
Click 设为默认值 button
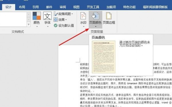pos(64,25)
